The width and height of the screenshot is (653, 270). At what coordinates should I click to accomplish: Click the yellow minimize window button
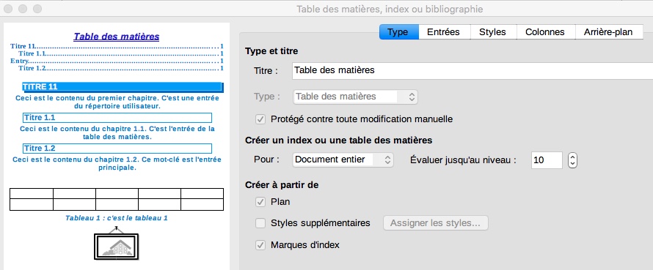pyautogui.click(x=23, y=9)
